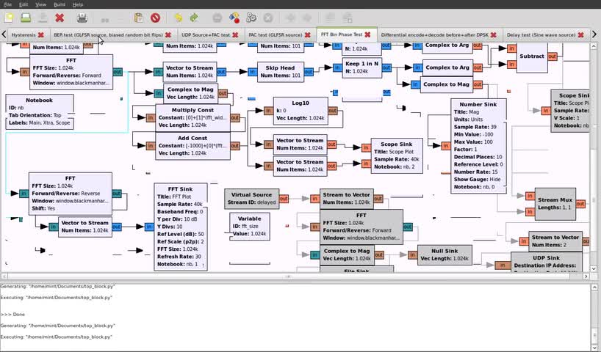601x352 pixels.
Task: Click the console vertical scrollbar up arrow
Action: (594, 287)
